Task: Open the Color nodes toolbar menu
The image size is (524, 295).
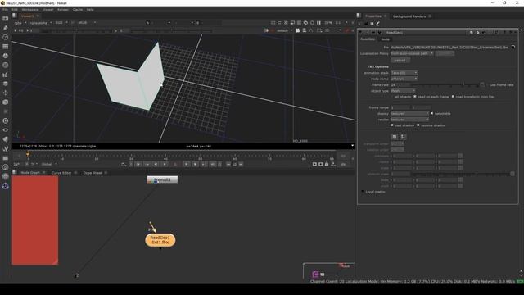Action: click(x=6, y=56)
